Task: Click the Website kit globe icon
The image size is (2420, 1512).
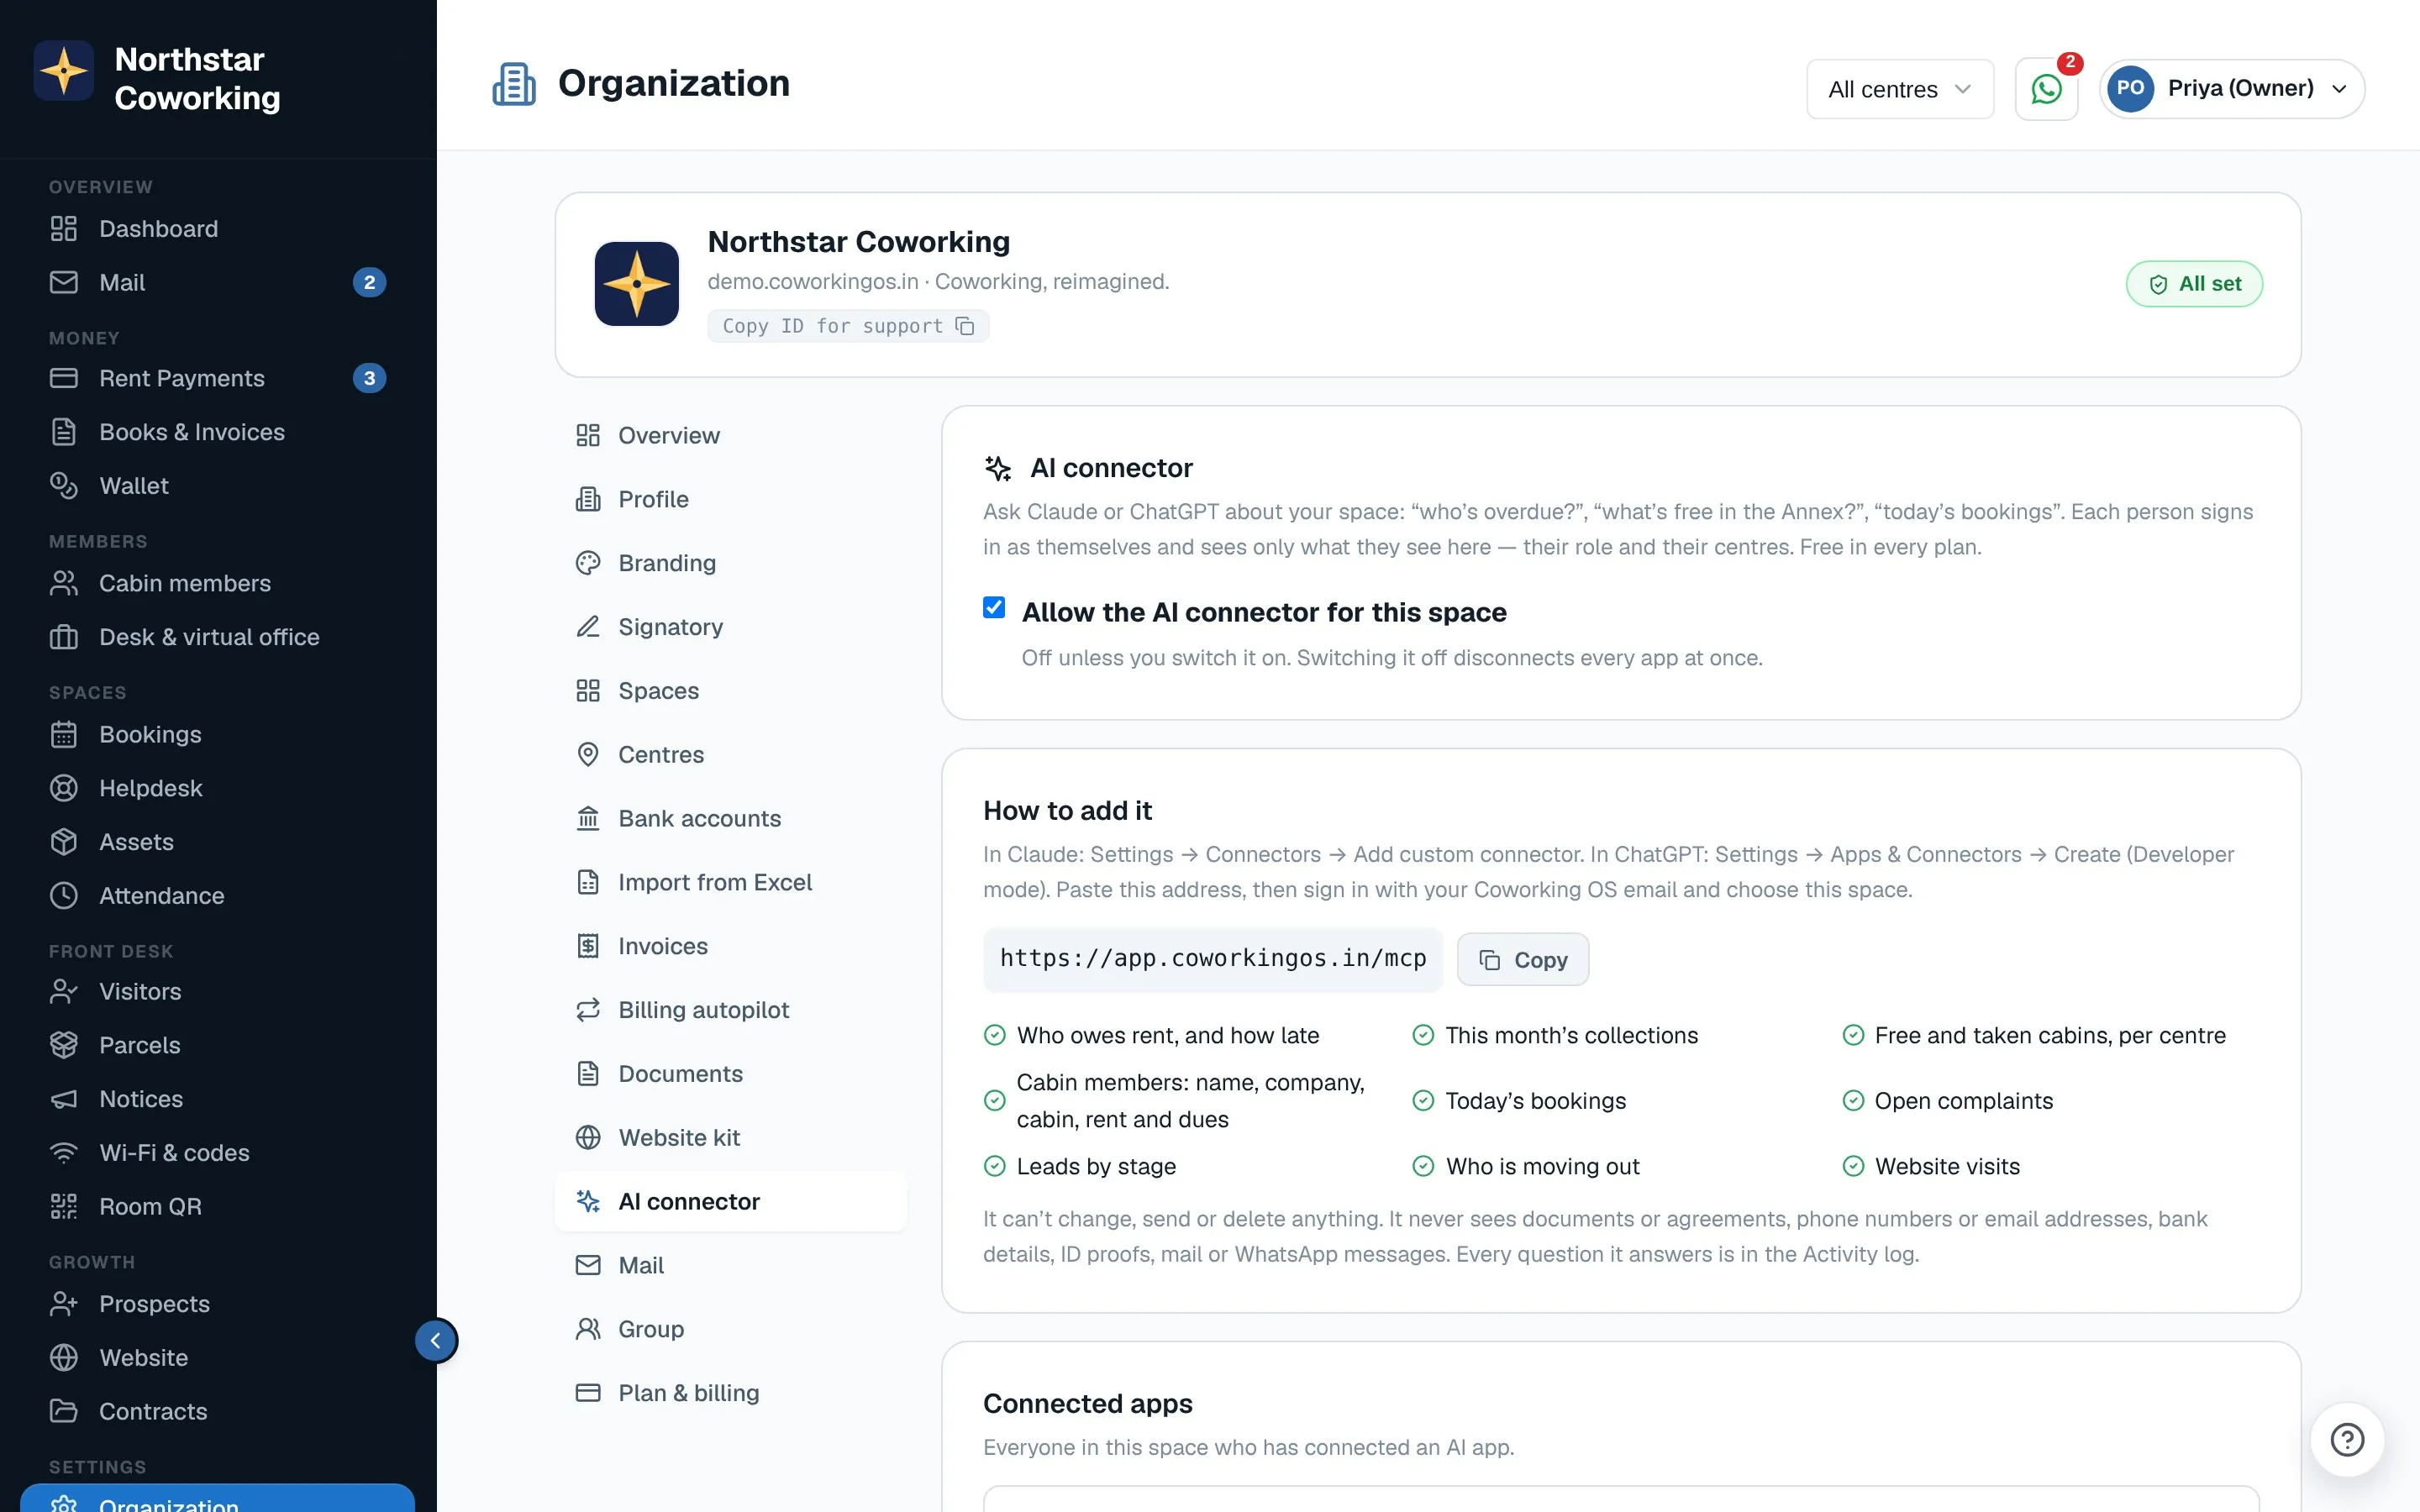Action: [x=588, y=1137]
